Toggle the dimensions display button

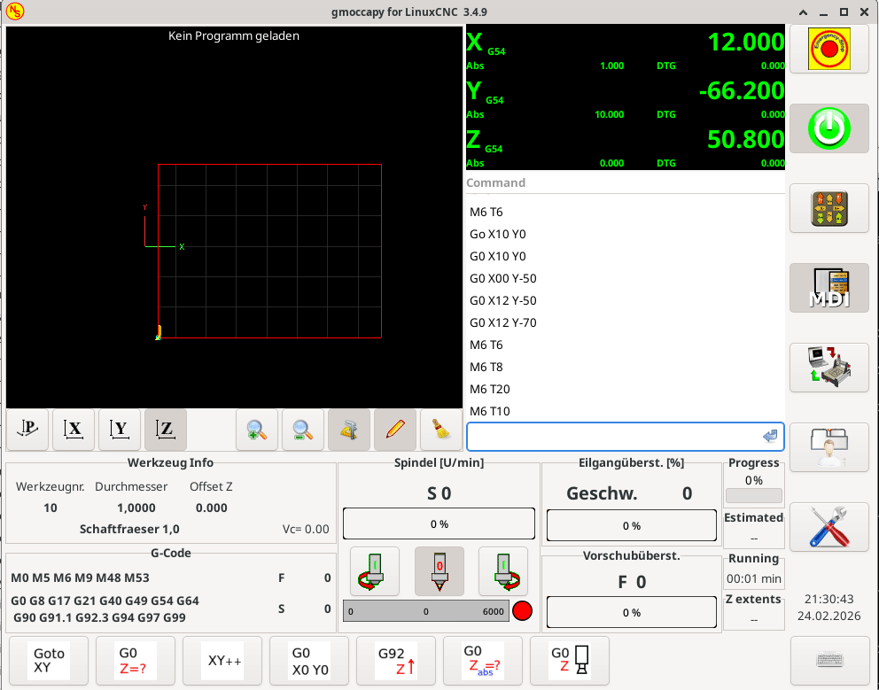(x=349, y=430)
